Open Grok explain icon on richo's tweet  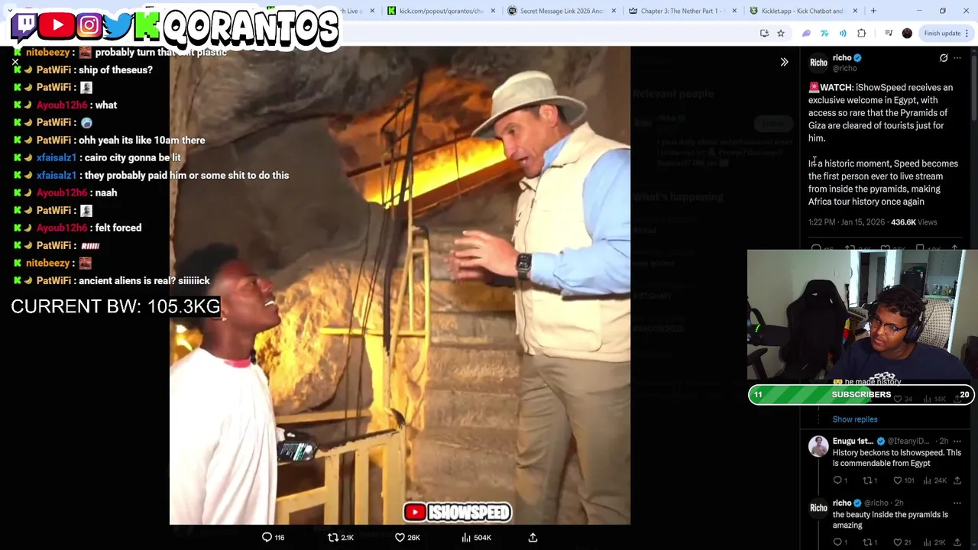pyautogui.click(x=944, y=58)
